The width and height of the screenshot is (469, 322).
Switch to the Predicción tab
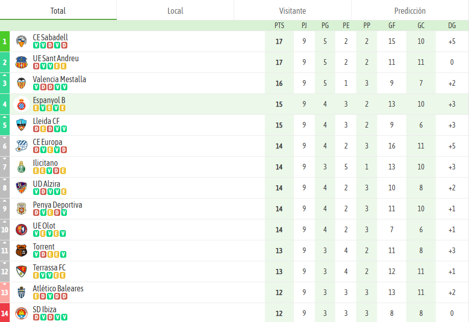[409, 10]
